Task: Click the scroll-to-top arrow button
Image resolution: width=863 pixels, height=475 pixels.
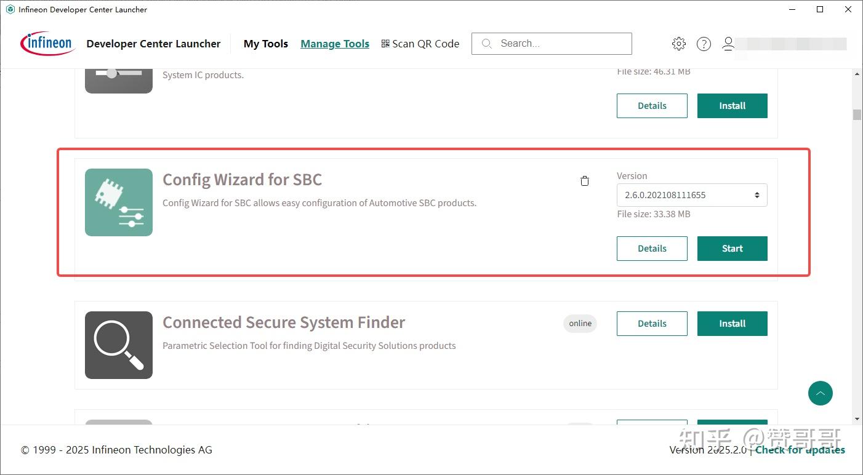Action: point(820,393)
